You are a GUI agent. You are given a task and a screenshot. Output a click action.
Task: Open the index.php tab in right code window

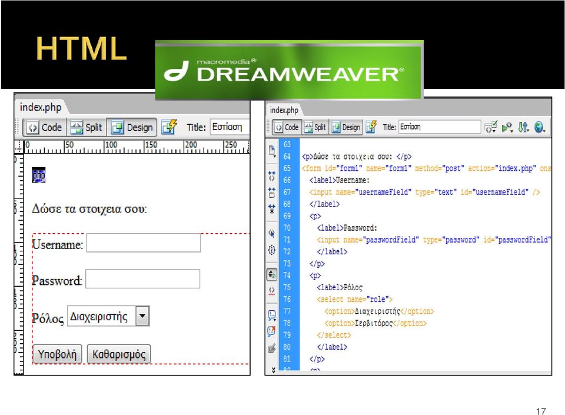284,110
